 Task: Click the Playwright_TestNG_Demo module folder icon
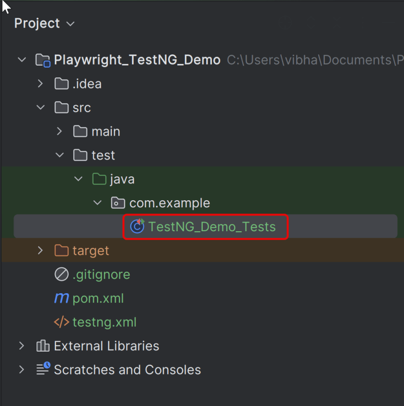tap(43, 60)
